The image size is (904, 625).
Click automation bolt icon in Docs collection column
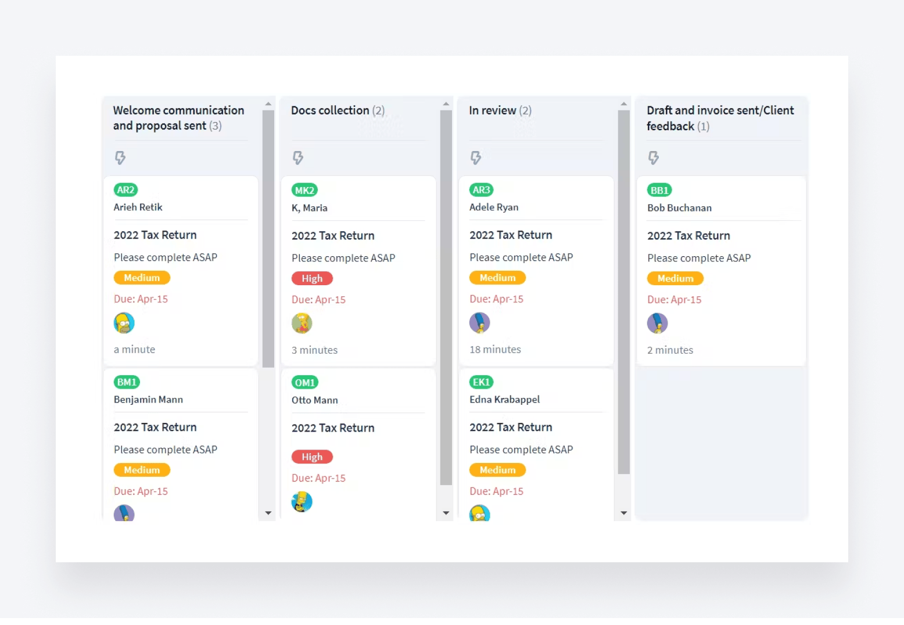click(x=298, y=157)
